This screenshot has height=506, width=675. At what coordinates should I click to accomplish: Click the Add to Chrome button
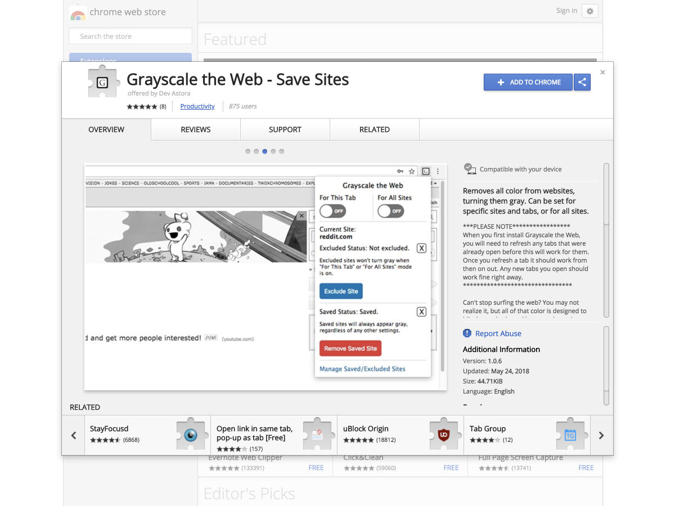point(528,82)
